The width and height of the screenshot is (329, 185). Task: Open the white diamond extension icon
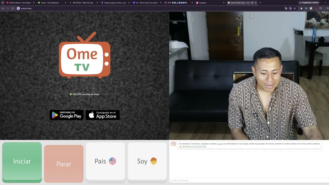(301, 8)
